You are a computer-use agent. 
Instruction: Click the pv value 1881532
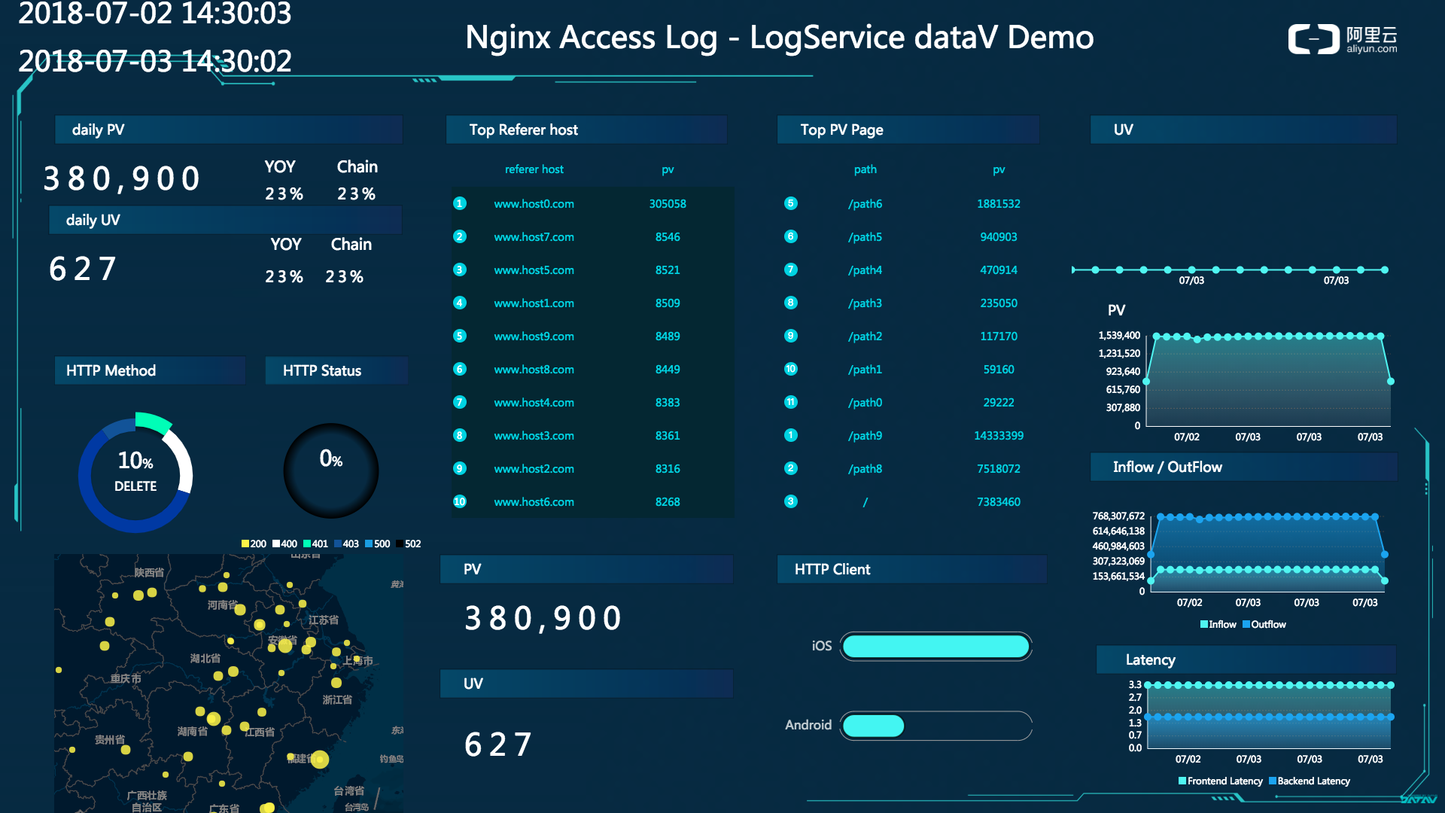pyautogui.click(x=999, y=203)
